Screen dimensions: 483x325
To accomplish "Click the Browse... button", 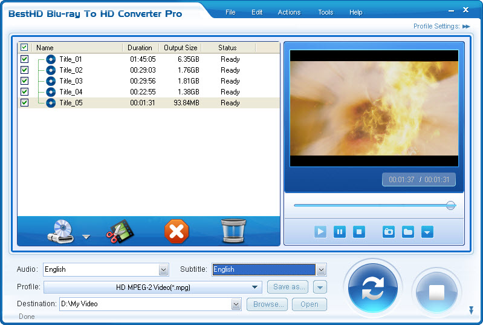I will click(267, 304).
